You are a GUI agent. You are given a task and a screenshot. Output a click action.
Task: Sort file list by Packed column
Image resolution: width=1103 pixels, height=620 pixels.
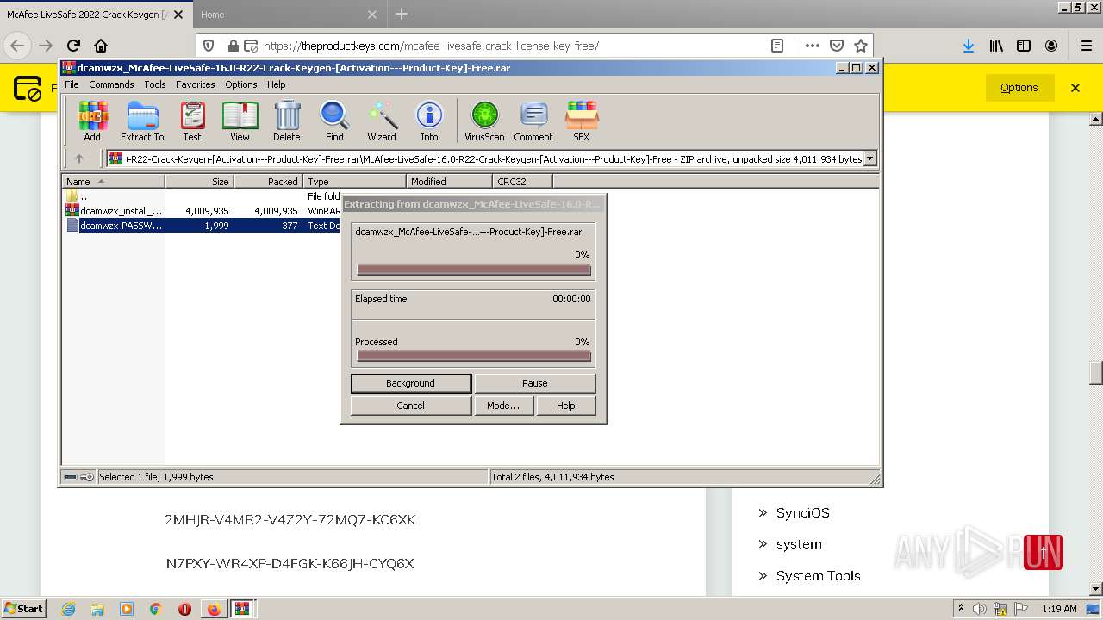268,181
